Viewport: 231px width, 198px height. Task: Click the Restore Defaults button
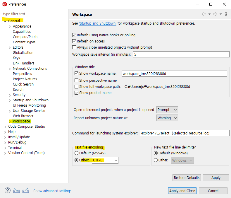(x=187, y=177)
